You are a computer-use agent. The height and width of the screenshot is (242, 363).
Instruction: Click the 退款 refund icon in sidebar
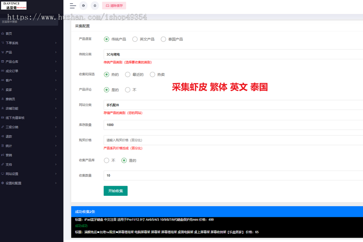coord(3,136)
